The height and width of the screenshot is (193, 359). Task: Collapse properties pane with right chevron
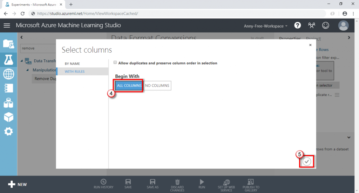click(x=349, y=38)
